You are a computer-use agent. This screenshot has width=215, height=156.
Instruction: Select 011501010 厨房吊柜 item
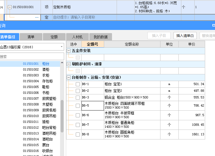pyautogui.click(x=30, y=116)
